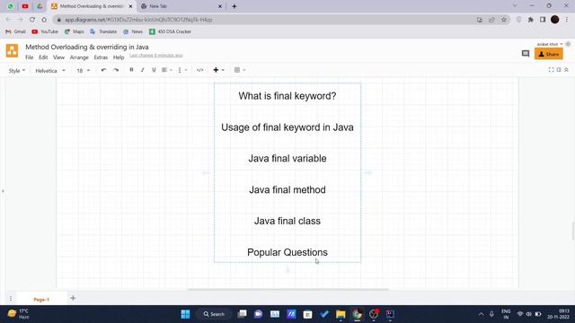The image size is (575, 323).
Task: Bookmark this page with the star
Action: tap(503, 20)
